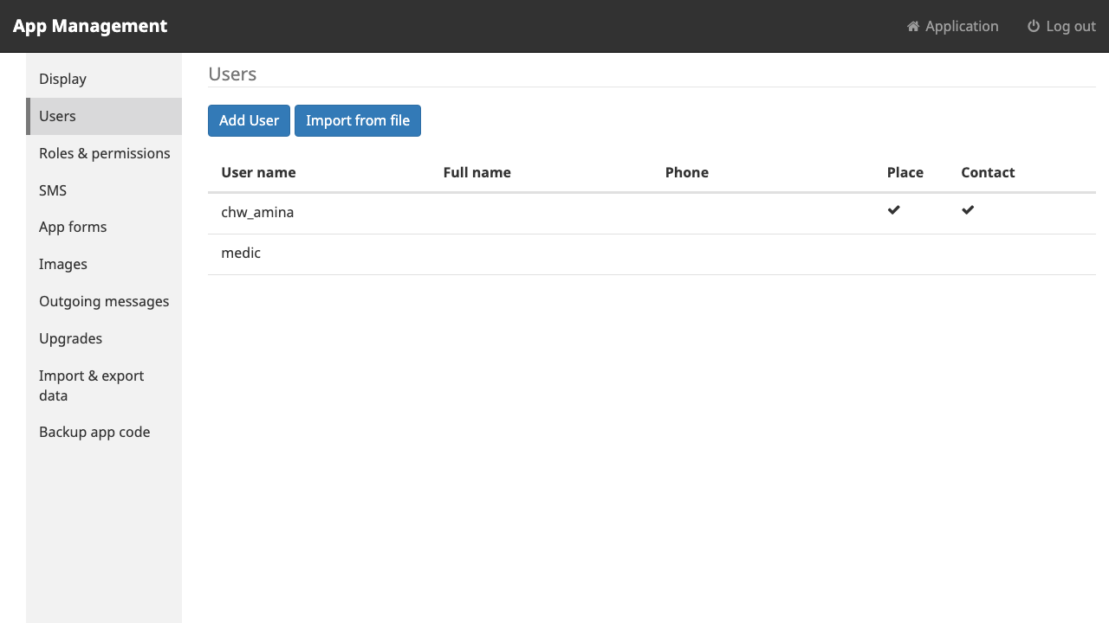Image resolution: width=1109 pixels, height=623 pixels.
Task: Navigate to App forms
Action: click(x=104, y=227)
